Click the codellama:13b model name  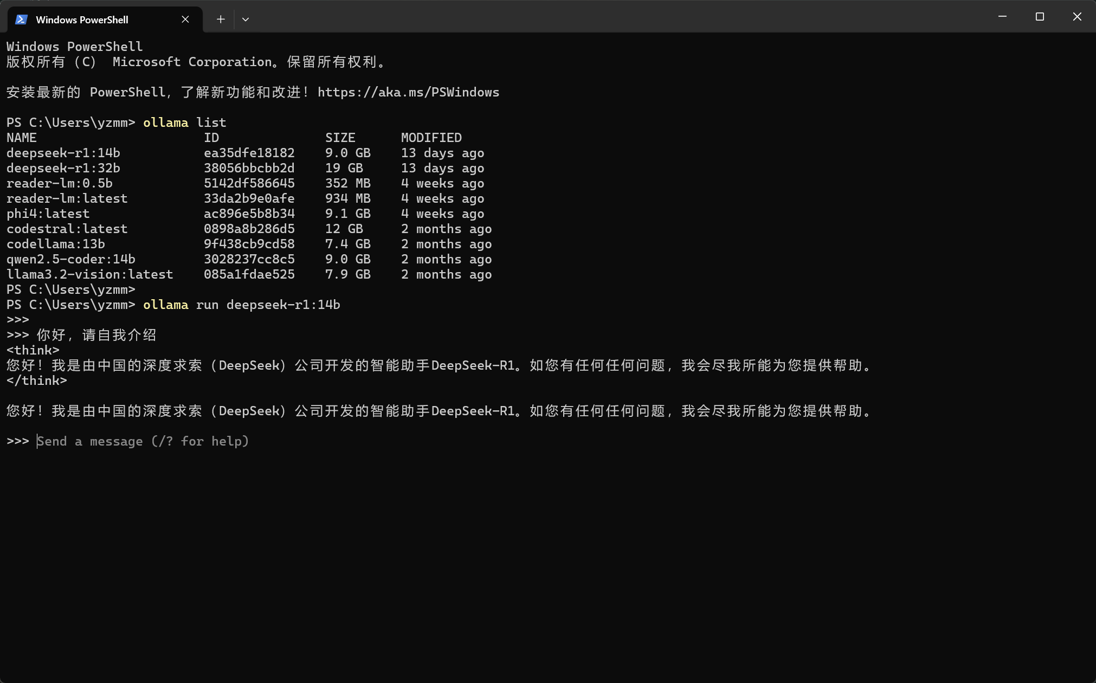(56, 244)
